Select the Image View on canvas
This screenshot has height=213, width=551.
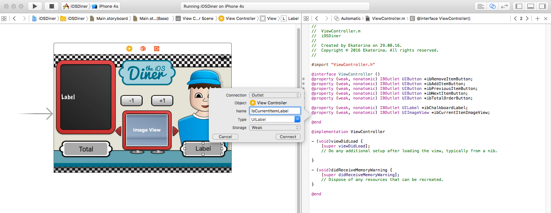pyautogui.click(x=147, y=130)
